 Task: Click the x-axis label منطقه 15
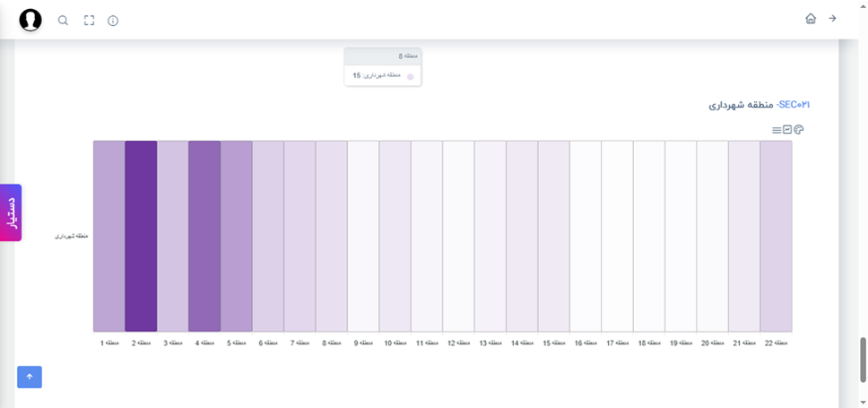[554, 343]
